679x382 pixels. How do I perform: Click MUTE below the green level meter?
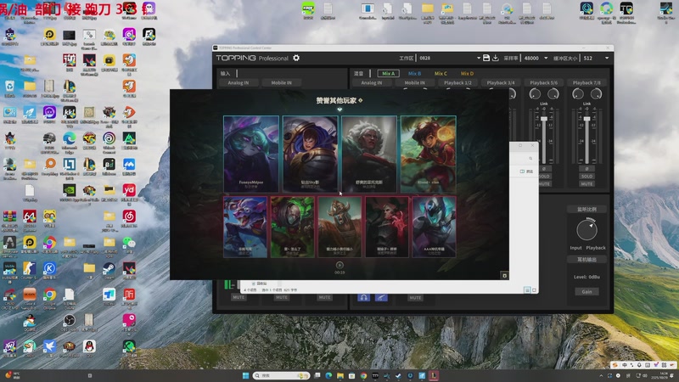click(x=238, y=298)
